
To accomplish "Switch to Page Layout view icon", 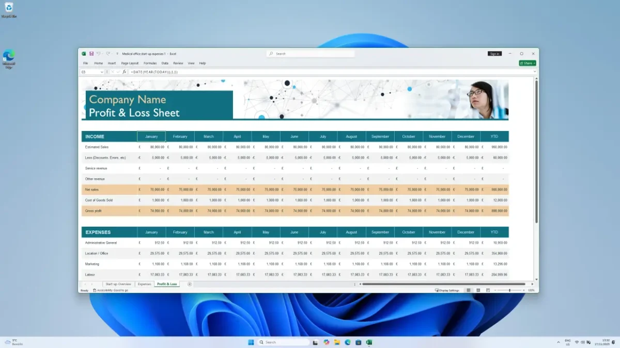I will tap(478, 290).
